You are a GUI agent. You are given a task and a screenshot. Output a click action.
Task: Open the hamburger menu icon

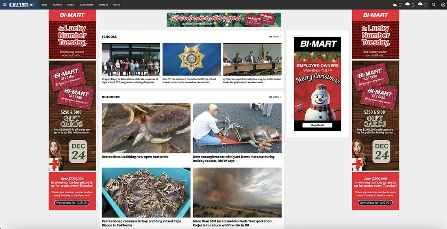pos(4,4)
